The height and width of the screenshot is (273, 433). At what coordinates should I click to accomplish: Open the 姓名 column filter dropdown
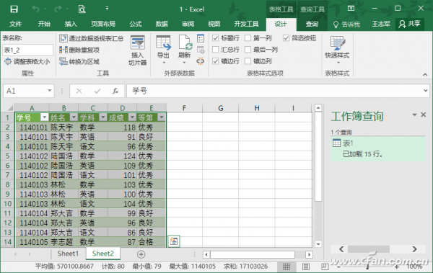(x=74, y=117)
